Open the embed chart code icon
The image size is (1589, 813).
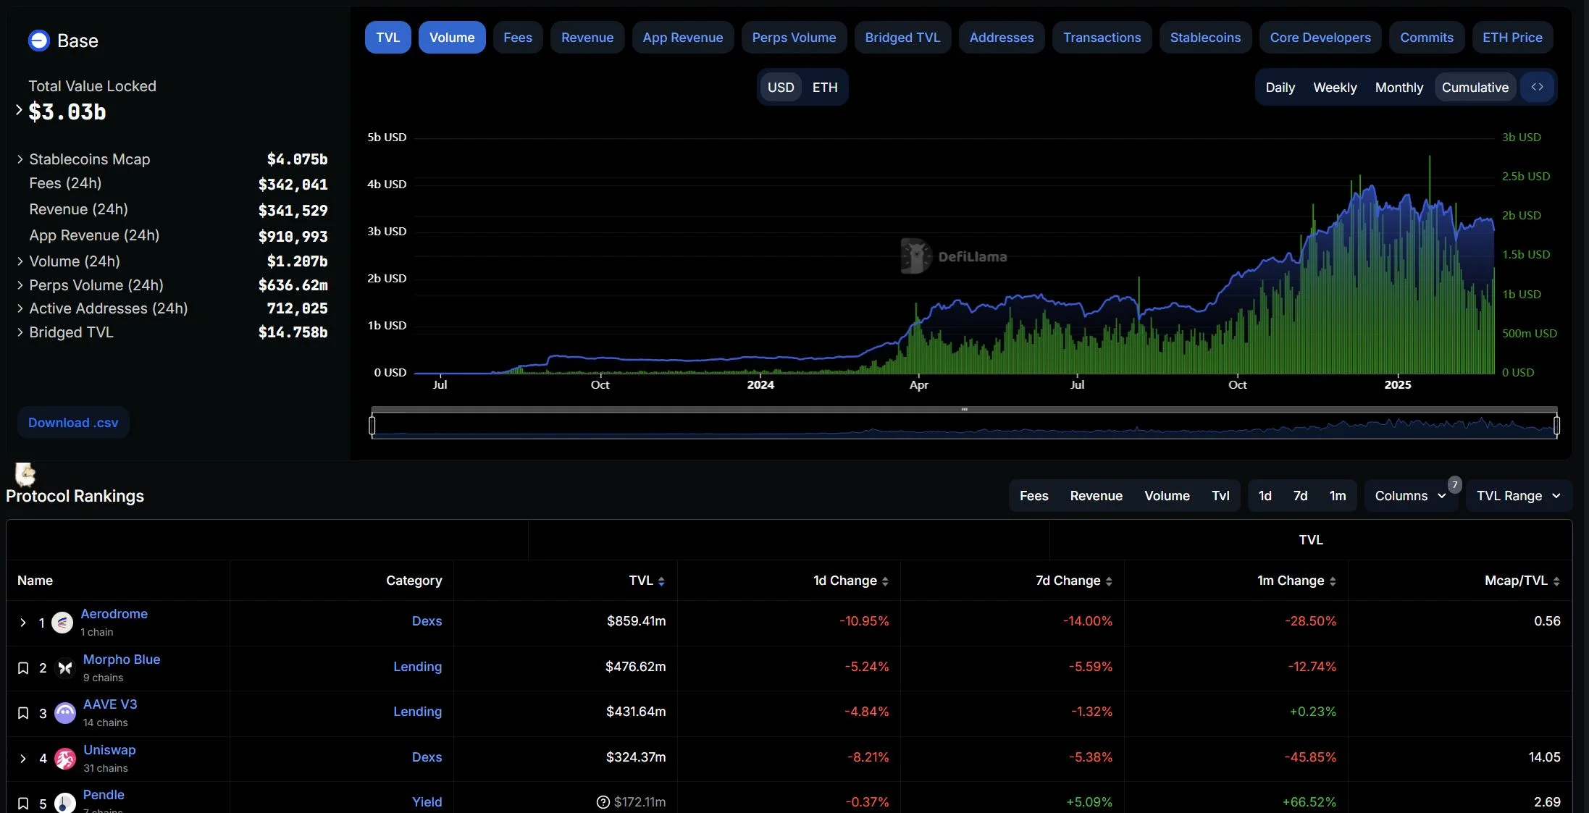(1539, 87)
